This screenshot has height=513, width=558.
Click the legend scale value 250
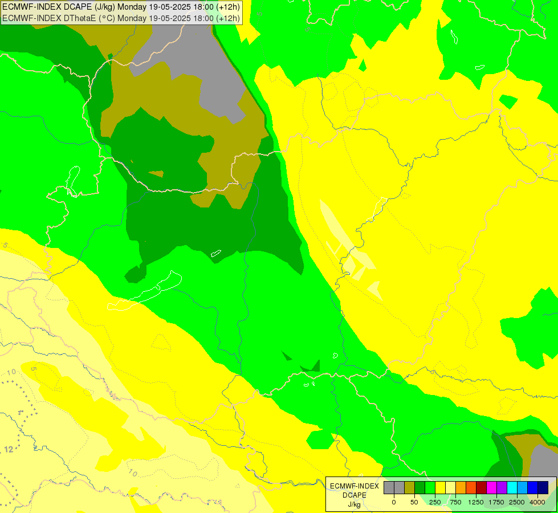(x=435, y=502)
